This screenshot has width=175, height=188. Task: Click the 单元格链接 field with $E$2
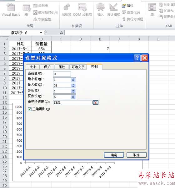tap(73, 102)
